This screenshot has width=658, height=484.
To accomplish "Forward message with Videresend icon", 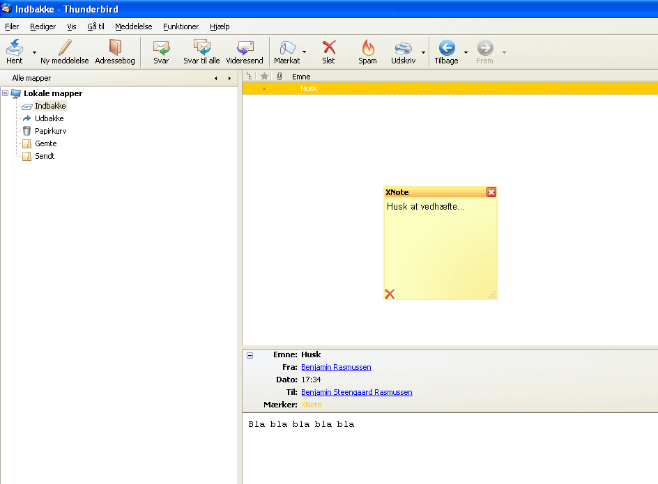I will (x=245, y=48).
